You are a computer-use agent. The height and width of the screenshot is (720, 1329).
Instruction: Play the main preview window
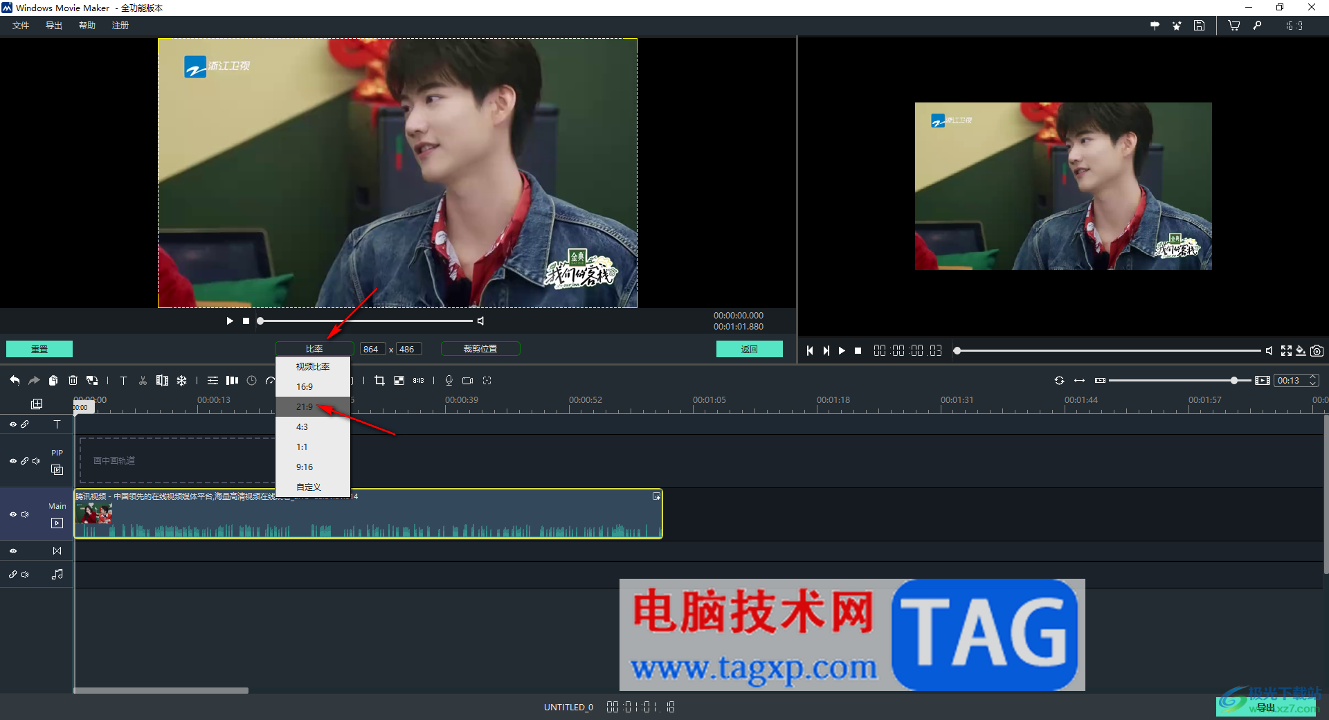[x=842, y=351]
